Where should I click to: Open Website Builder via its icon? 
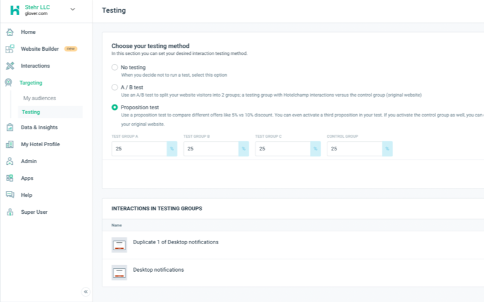tap(10, 49)
